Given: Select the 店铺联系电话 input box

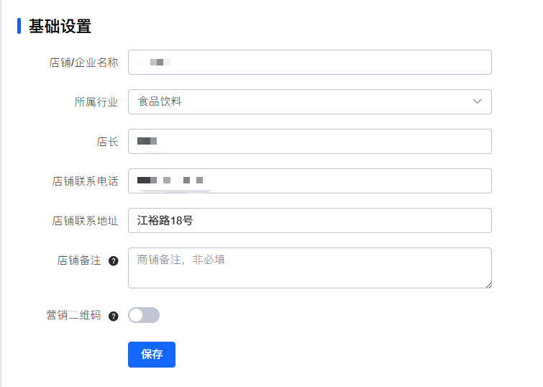Looking at the screenshot, I should 309,181.
